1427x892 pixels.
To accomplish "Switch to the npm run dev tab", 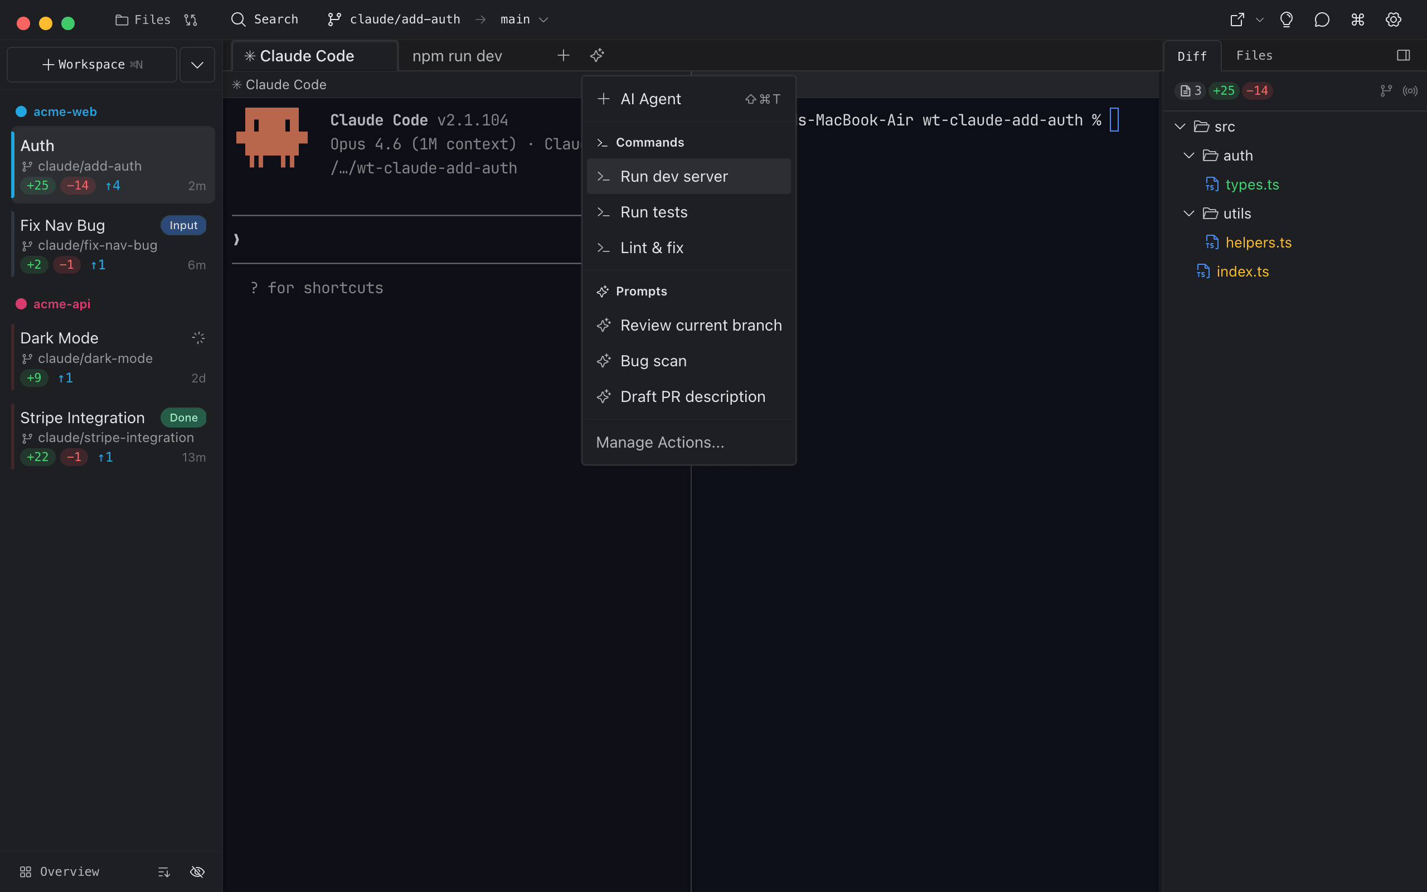I will tap(457, 56).
